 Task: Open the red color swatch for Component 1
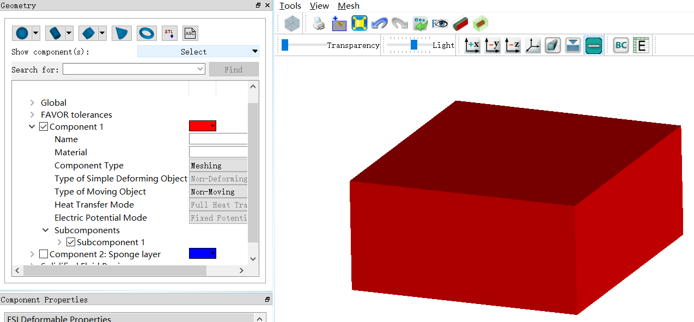[x=202, y=126]
